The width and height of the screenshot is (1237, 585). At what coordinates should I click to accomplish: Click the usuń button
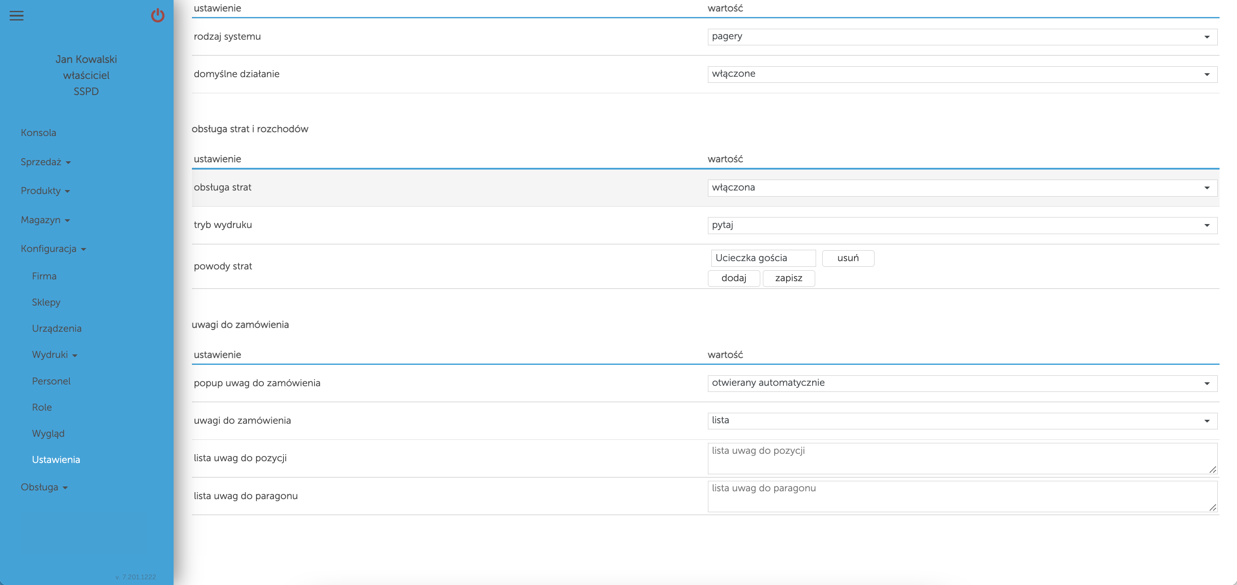pyautogui.click(x=847, y=258)
